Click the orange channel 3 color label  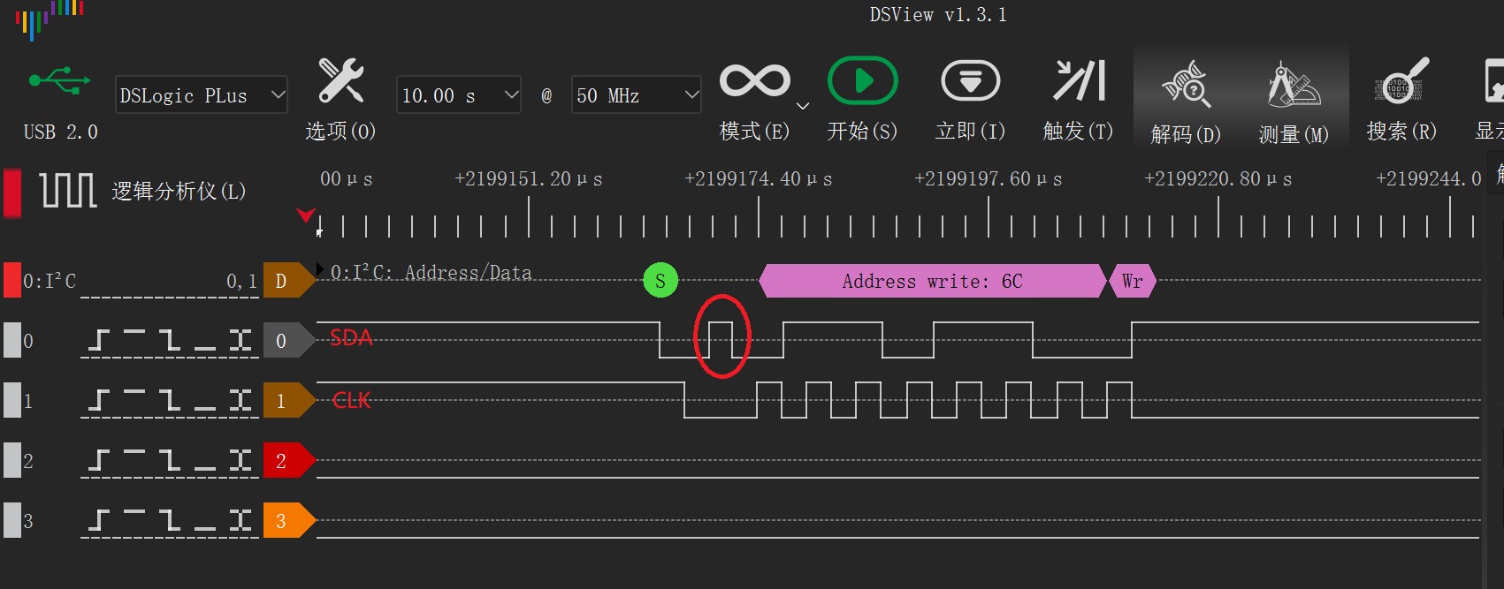click(x=285, y=521)
